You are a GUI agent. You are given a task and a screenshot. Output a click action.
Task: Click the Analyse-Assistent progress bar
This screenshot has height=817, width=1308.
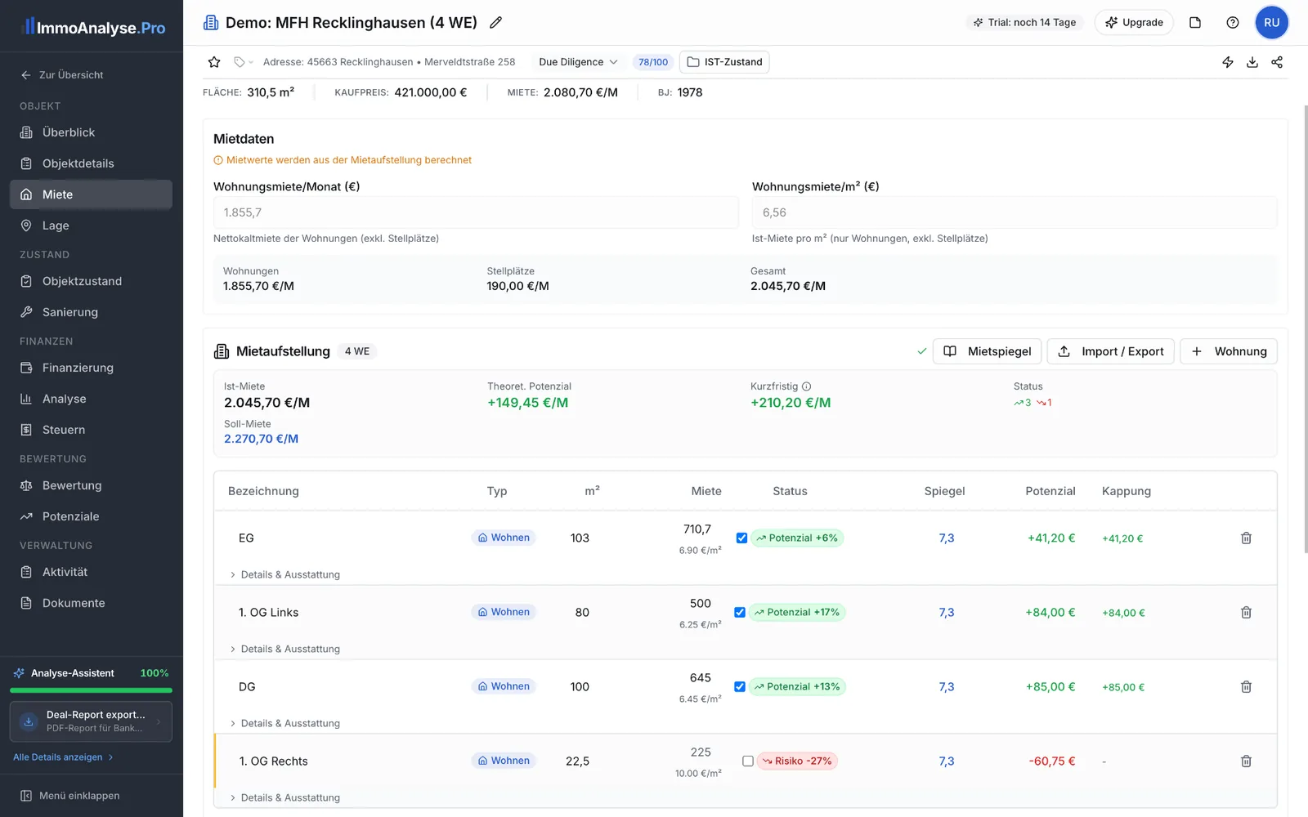click(91, 690)
